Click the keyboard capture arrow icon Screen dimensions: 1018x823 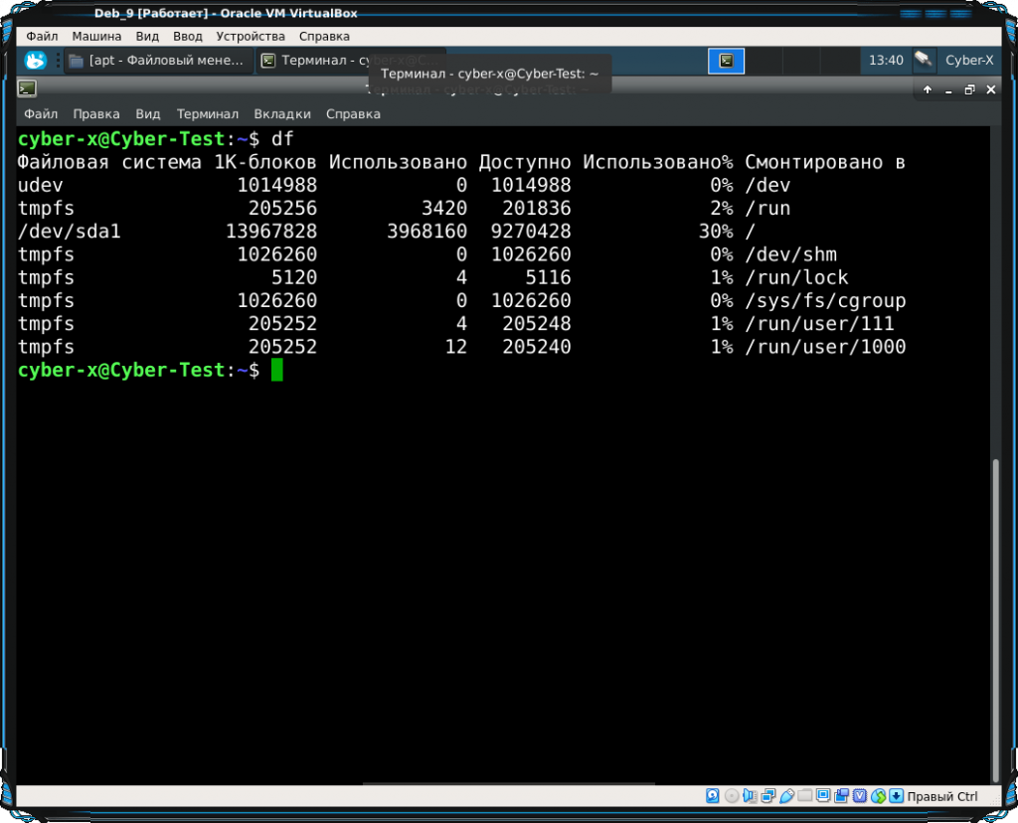pos(896,796)
